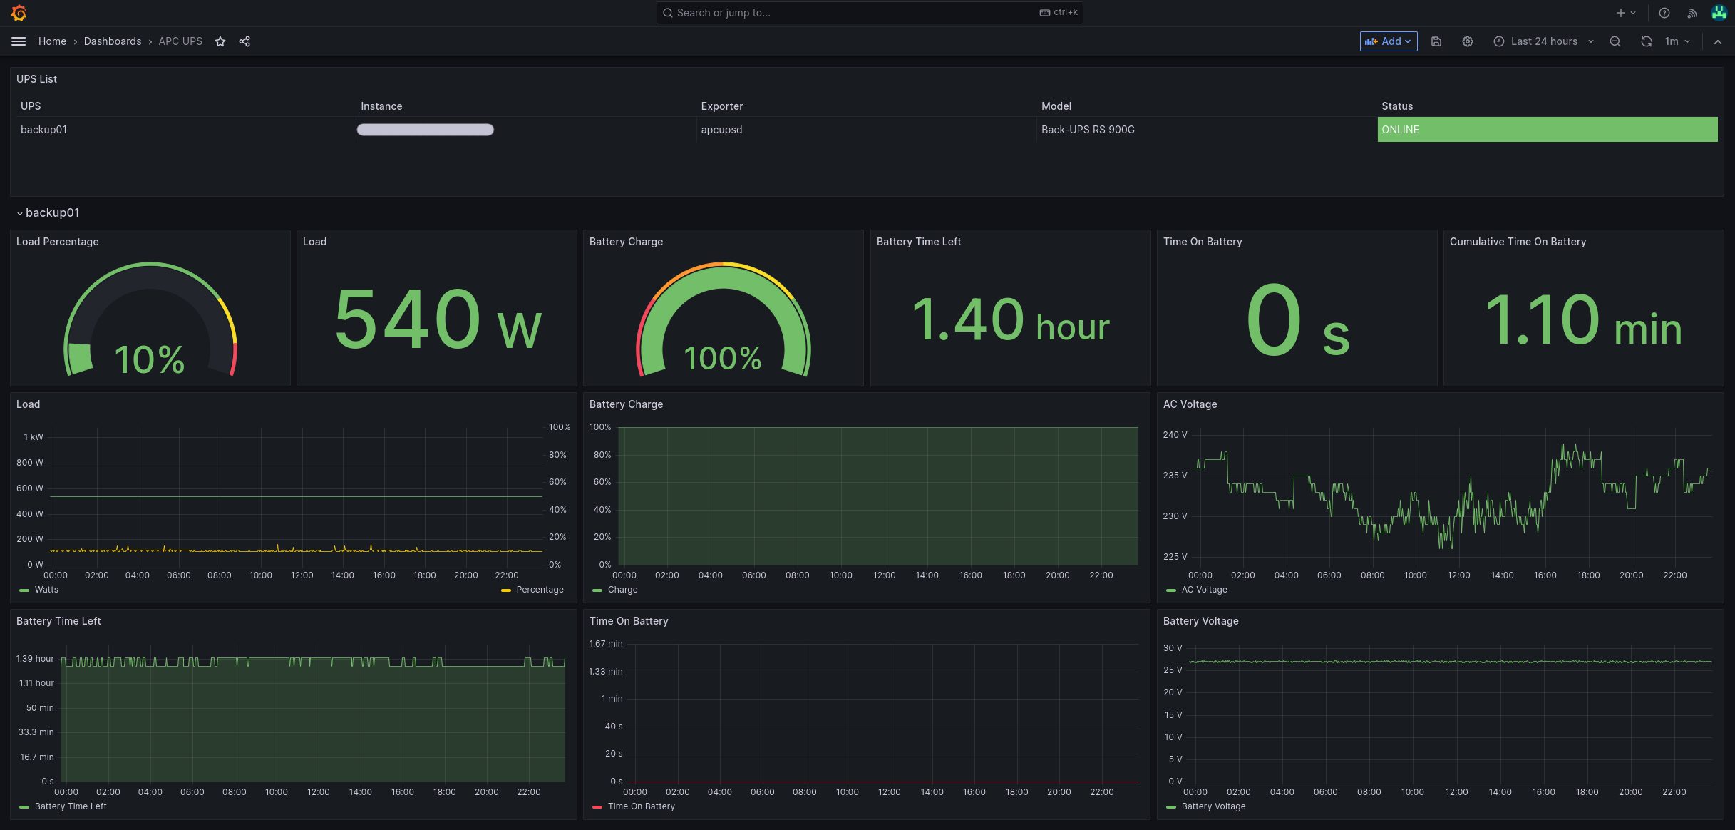Open dashboard settings gear icon
Viewport: 1735px width, 830px height.
click(1468, 41)
